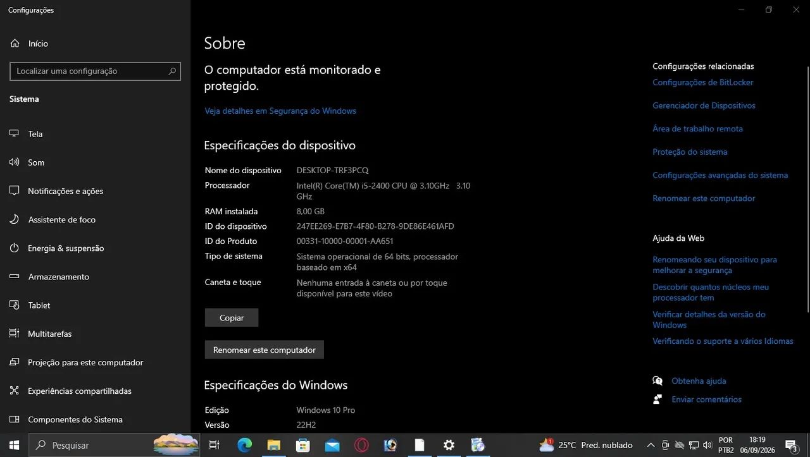Select the ID do dispositivo value

coord(375,226)
